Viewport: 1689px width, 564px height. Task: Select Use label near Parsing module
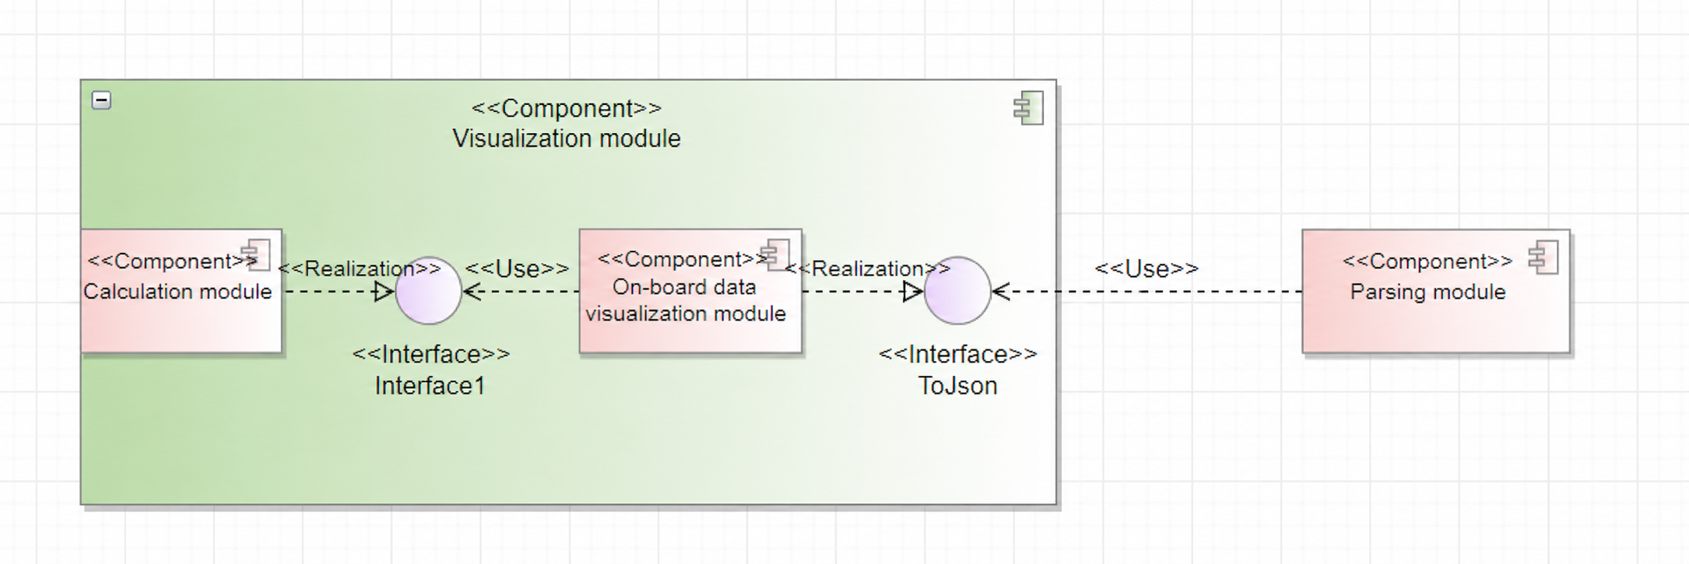(1146, 269)
